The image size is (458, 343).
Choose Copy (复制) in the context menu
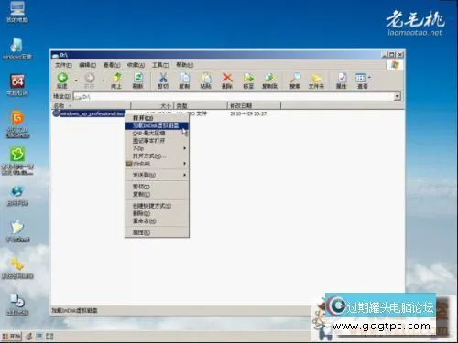157,194
